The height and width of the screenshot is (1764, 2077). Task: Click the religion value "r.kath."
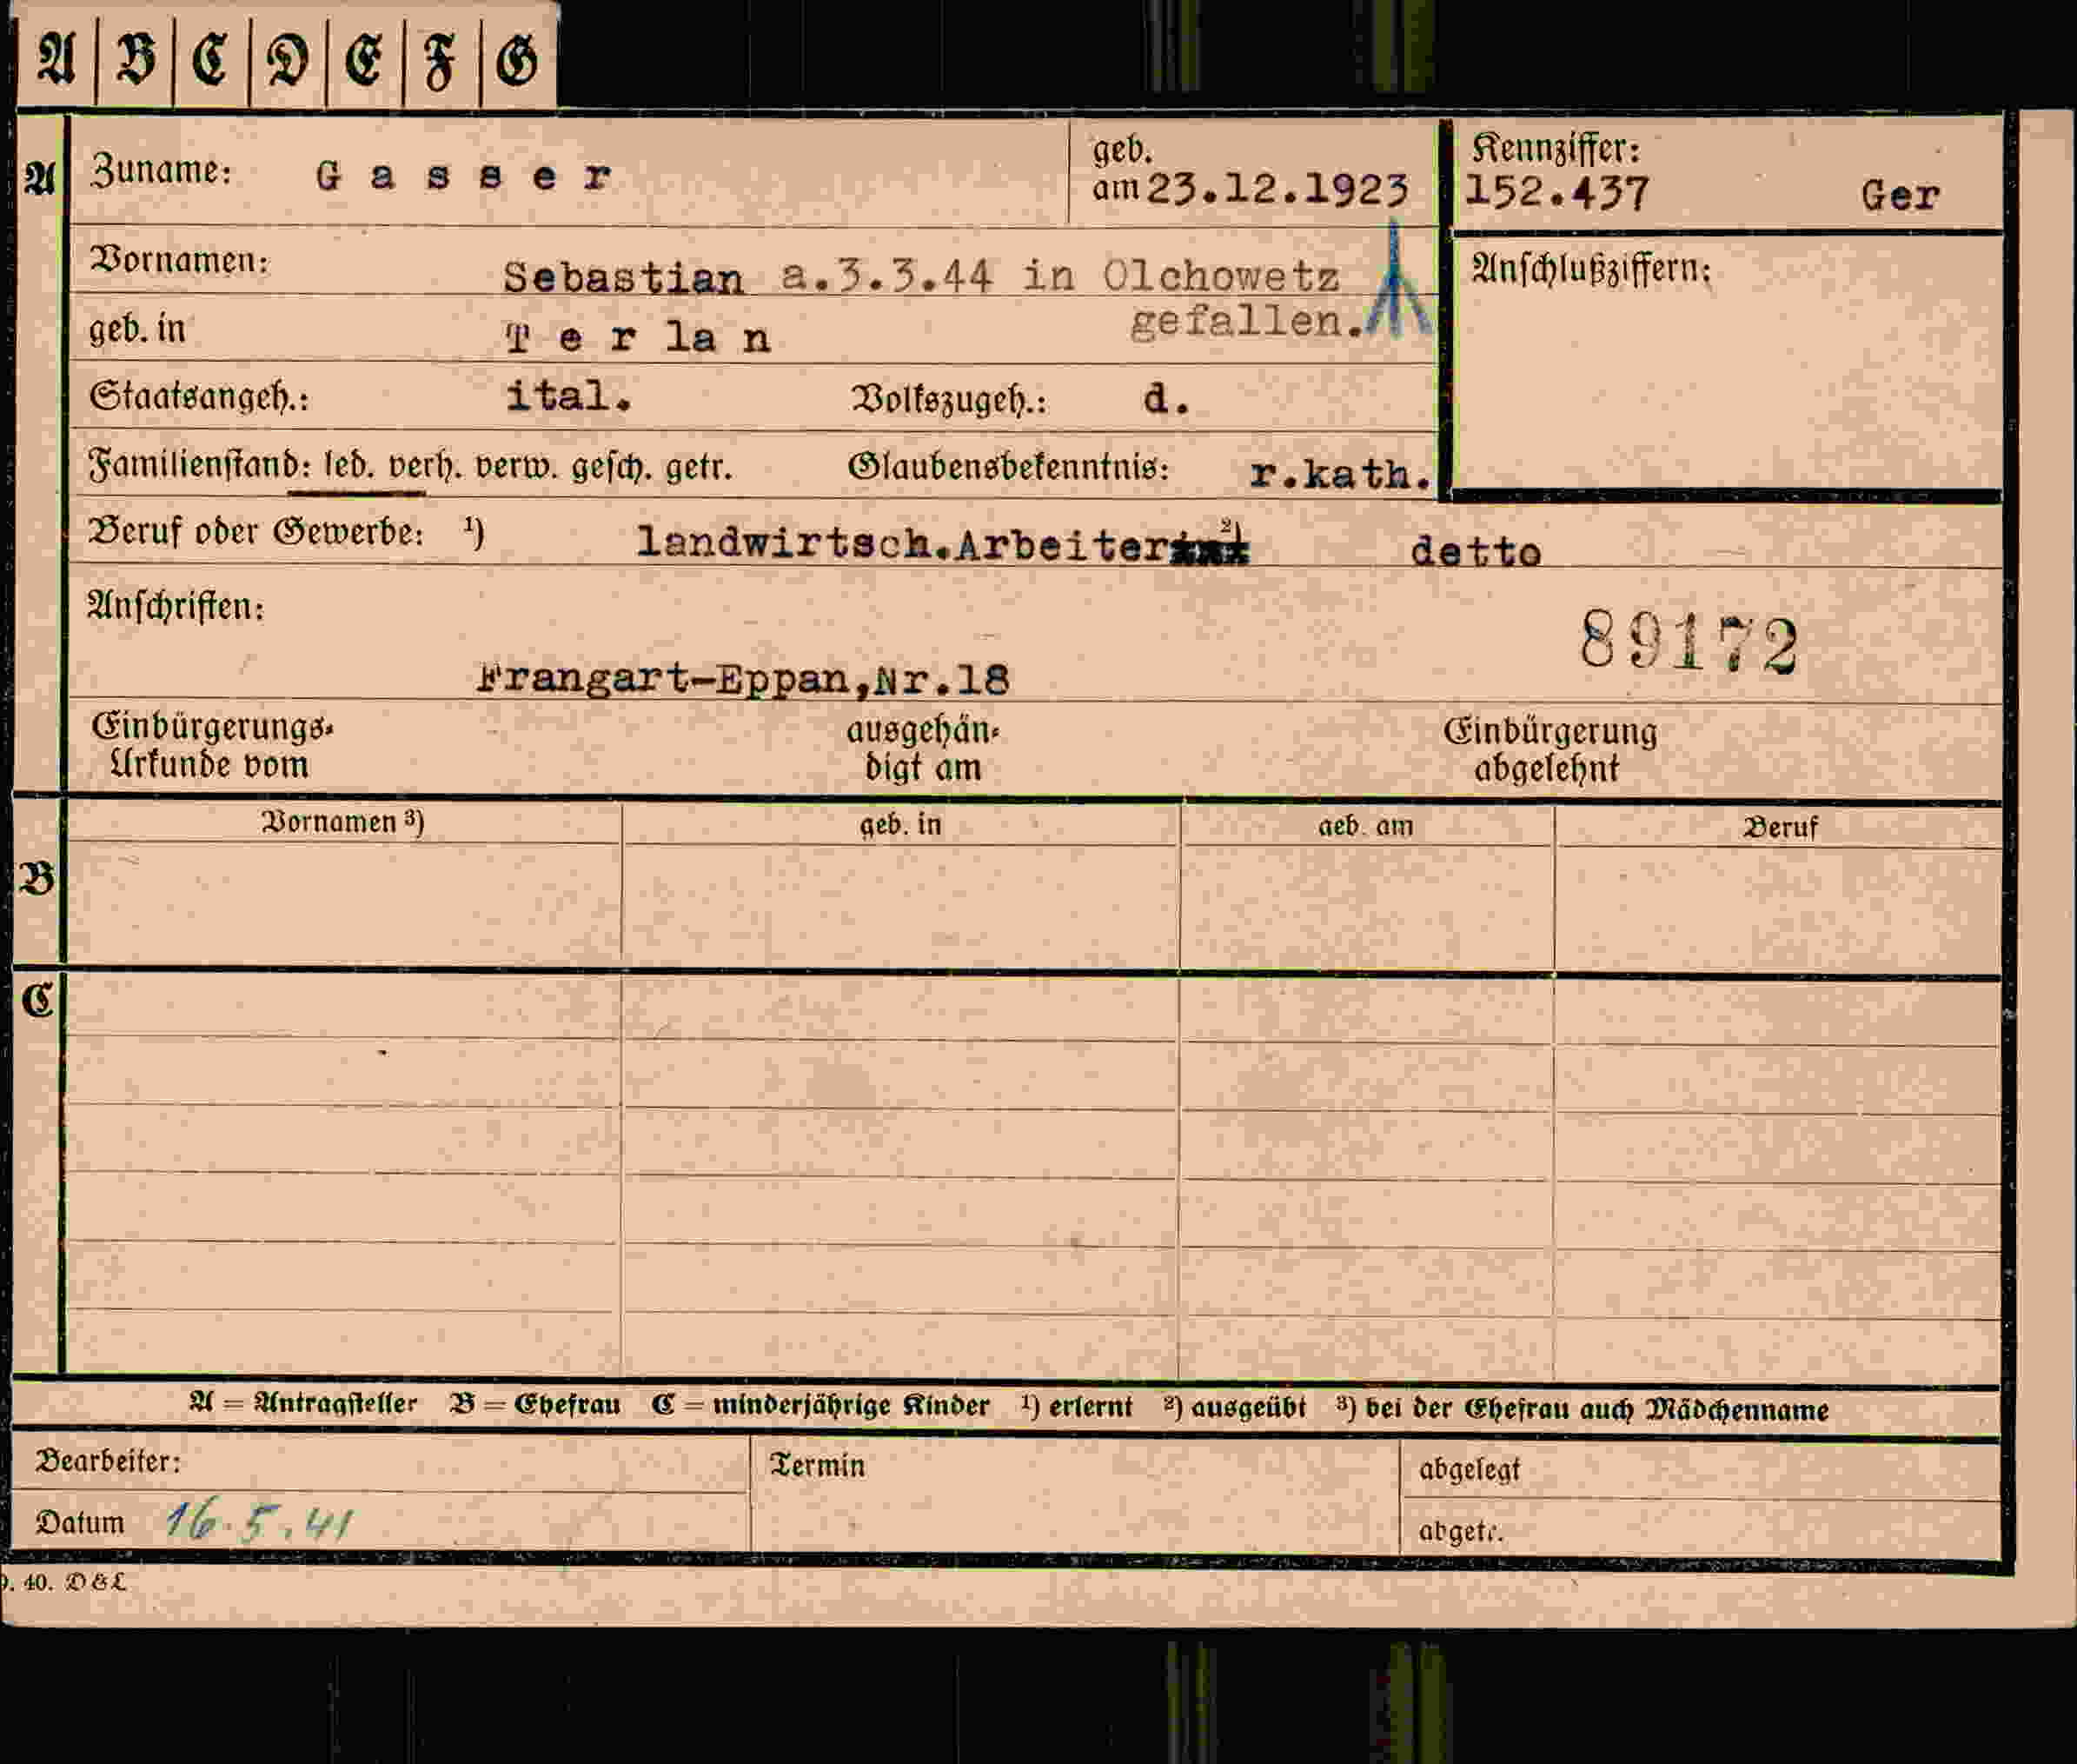coord(1341,474)
